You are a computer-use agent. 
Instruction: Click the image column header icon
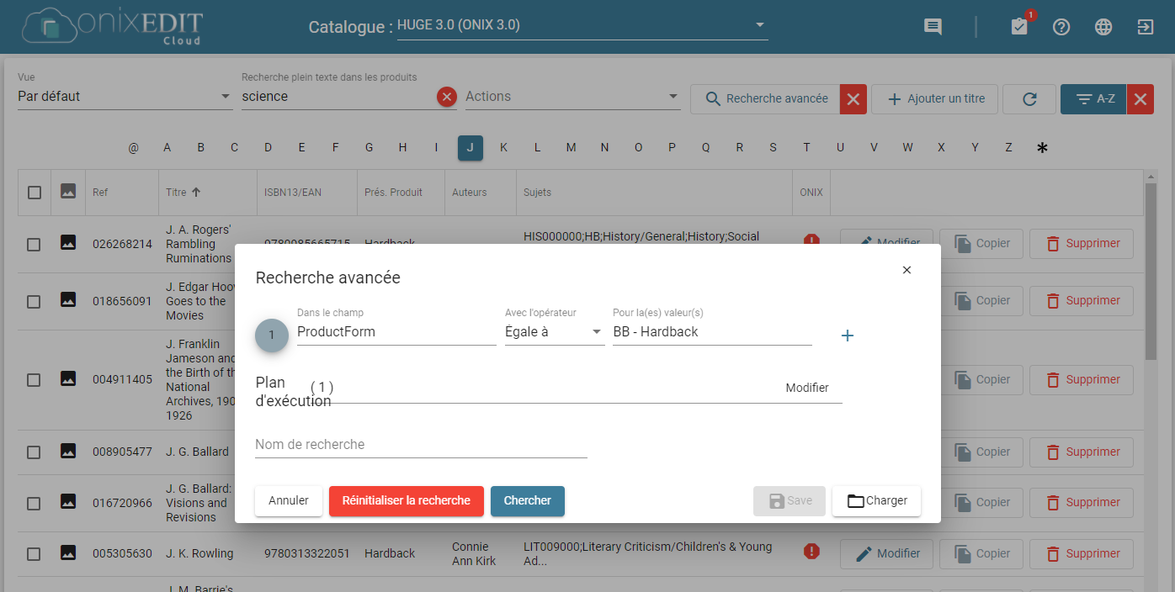tap(68, 192)
